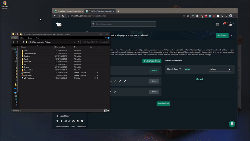Expand the File Explorer ribbon chevron
The width and height of the screenshot is (250, 141).
(x=106, y=38)
